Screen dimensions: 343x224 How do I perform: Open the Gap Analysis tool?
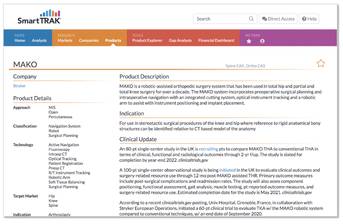(x=180, y=40)
